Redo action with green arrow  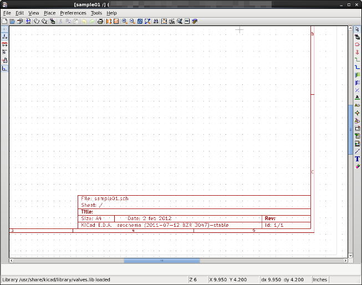tap(92, 21)
